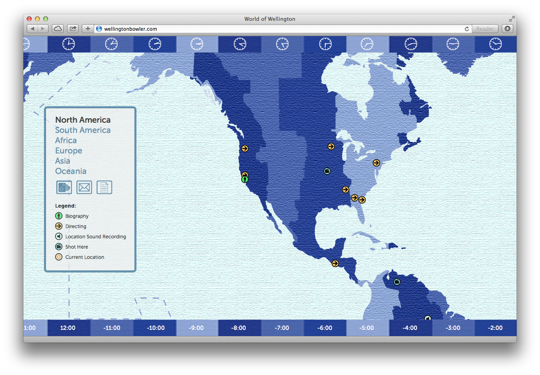The height and width of the screenshot is (375, 540).
Task: Select the Location Sound Recording legend entry
Action: point(91,237)
